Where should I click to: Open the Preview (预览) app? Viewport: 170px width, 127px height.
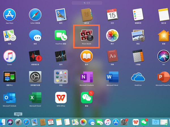(x=138, y=35)
